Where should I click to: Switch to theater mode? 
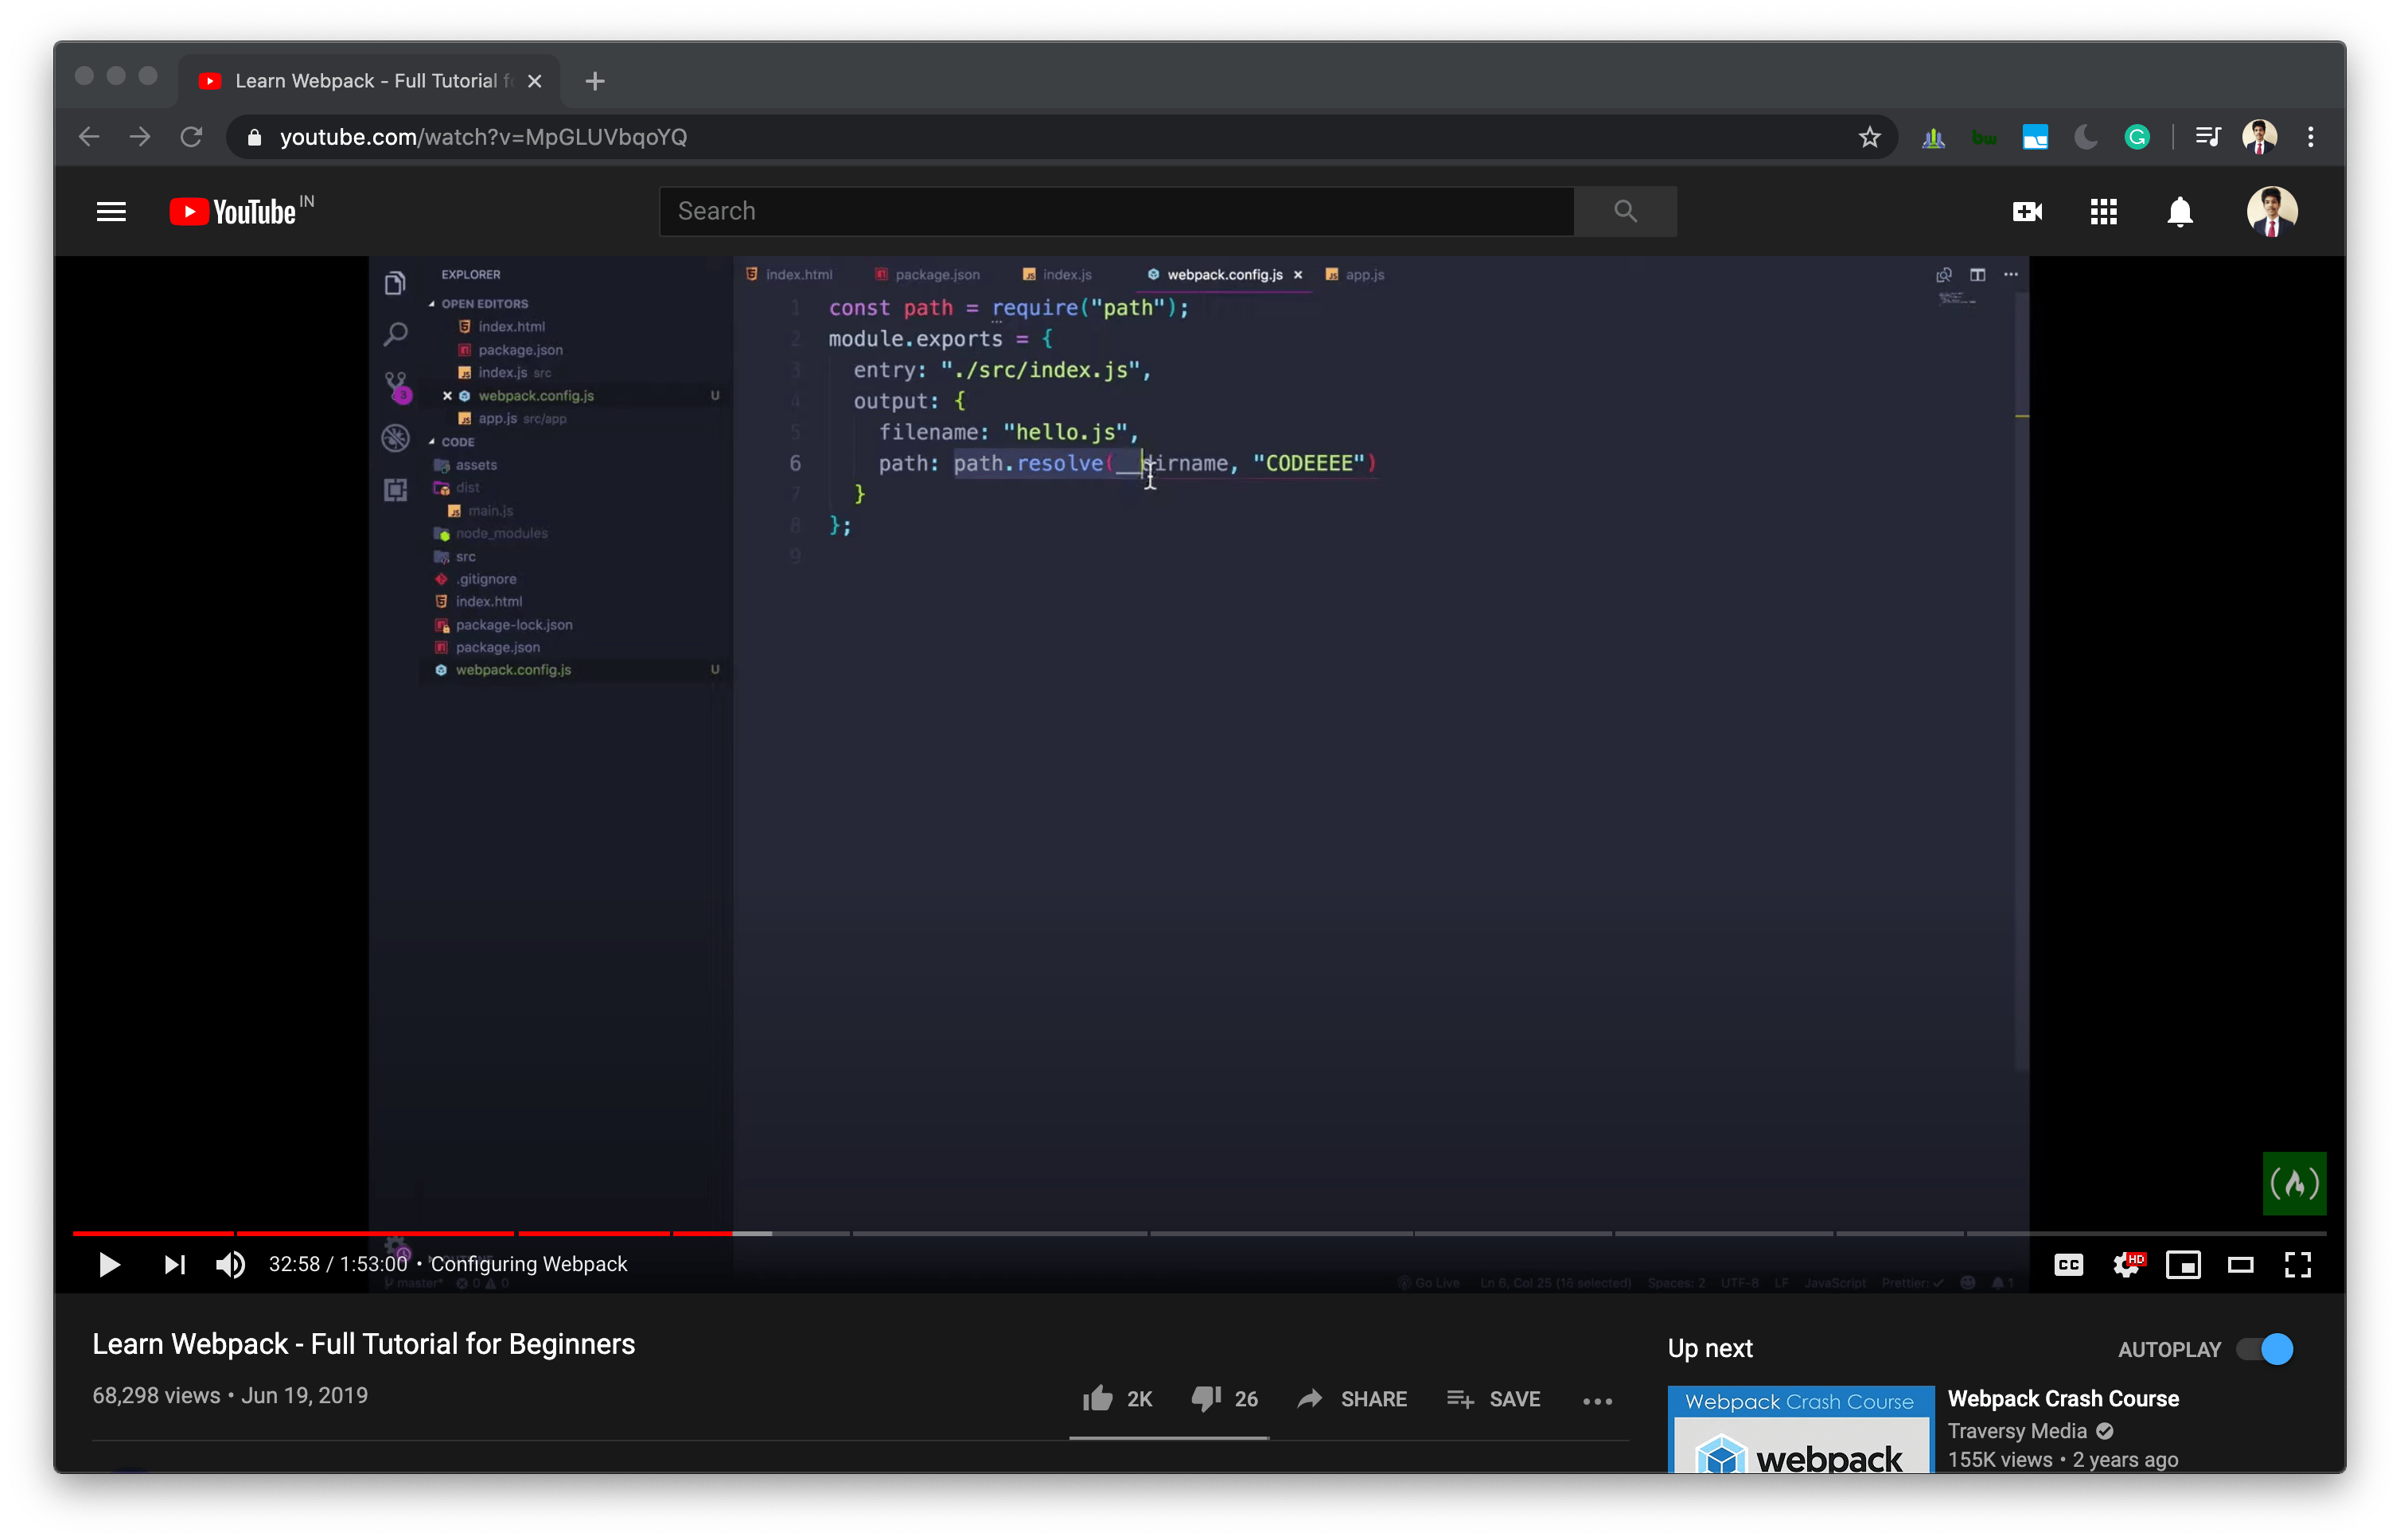tap(2242, 1264)
